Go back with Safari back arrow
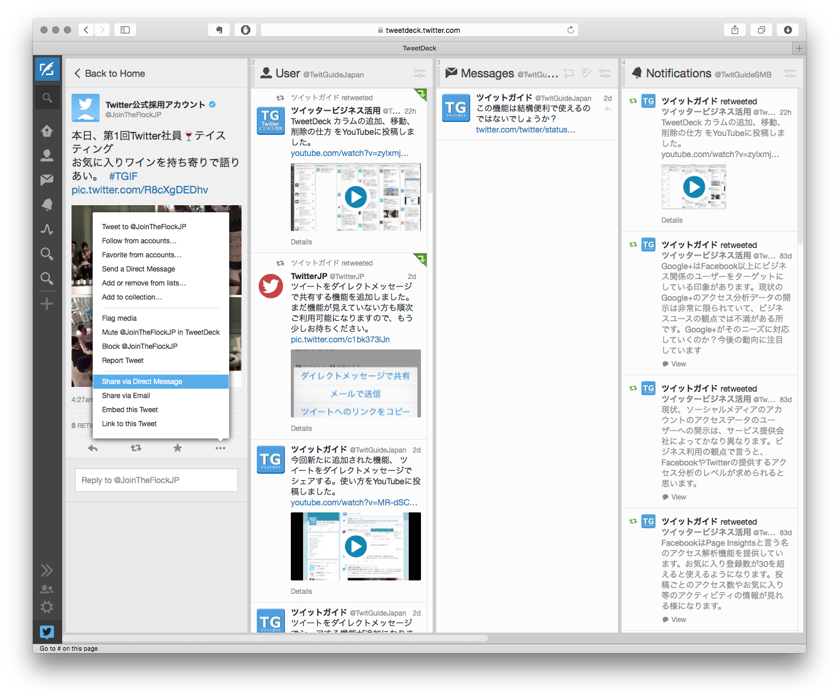The width and height of the screenshot is (839, 700). click(86, 30)
